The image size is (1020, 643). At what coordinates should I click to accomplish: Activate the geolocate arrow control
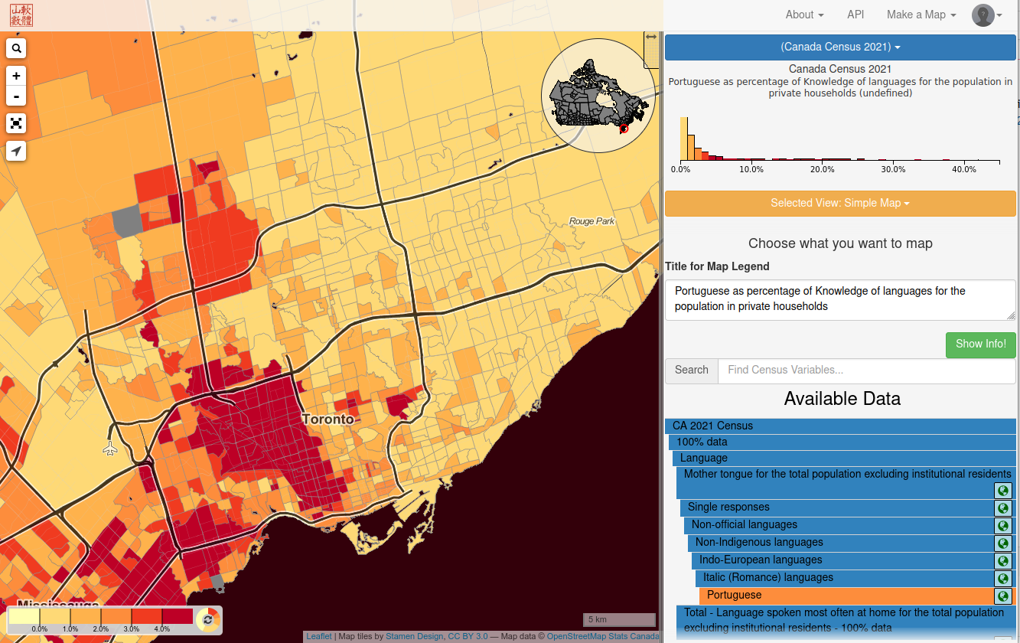16,151
